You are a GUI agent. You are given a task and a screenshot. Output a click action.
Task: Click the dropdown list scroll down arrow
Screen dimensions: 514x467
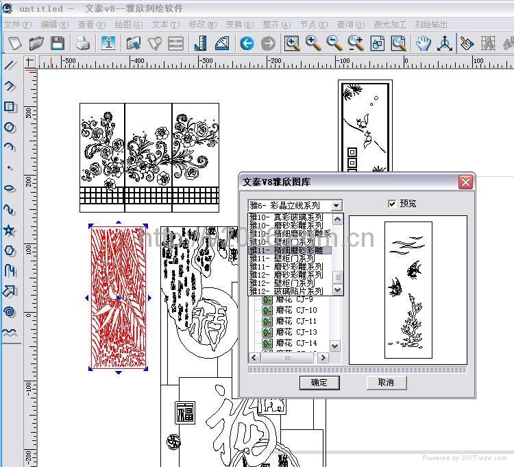[x=338, y=290]
